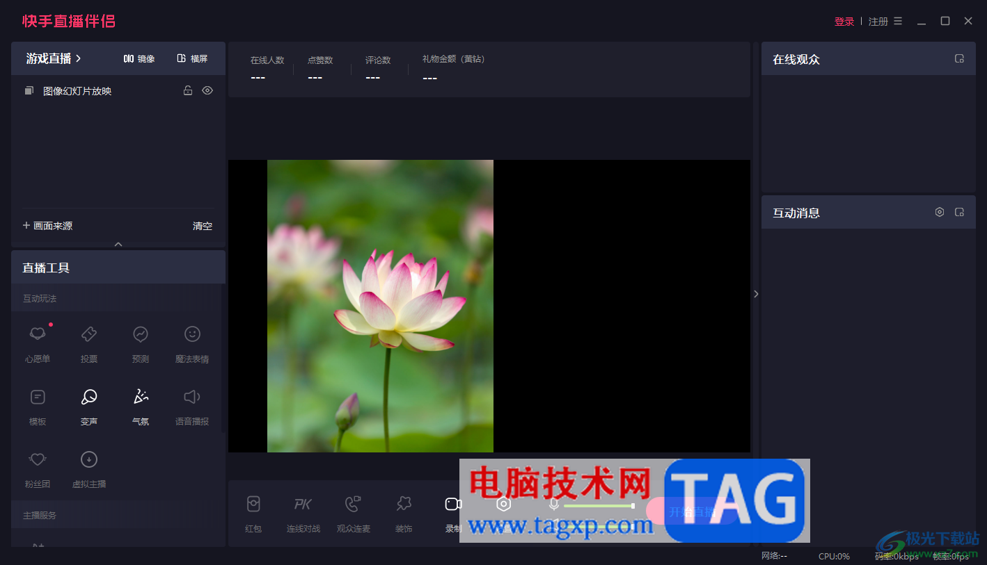Open the 语音播报 voice broadcast tool
The width and height of the screenshot is (987, 565).
(192, 406)
